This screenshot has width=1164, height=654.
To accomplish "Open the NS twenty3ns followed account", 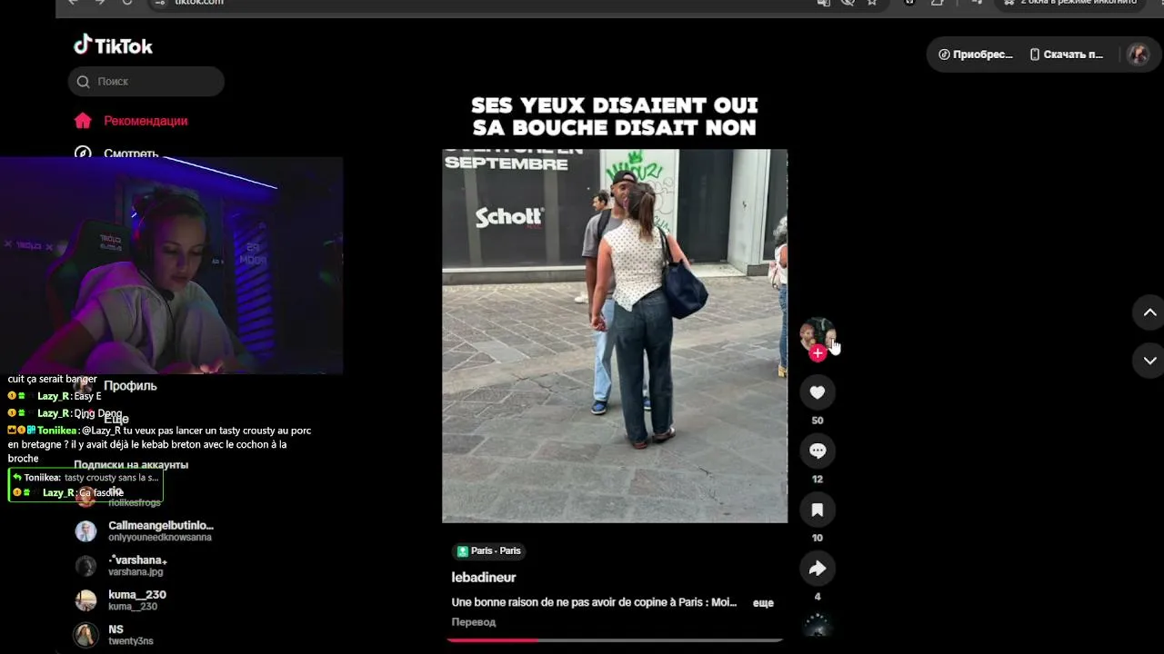I will click(114, 635).
